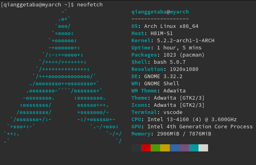Click the yellow color block
Viewport: 256px width, 165px height.
click(x=165, y=148)
